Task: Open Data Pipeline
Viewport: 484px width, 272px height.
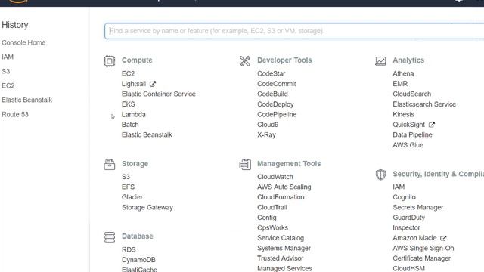Action: tap(412, 134)
